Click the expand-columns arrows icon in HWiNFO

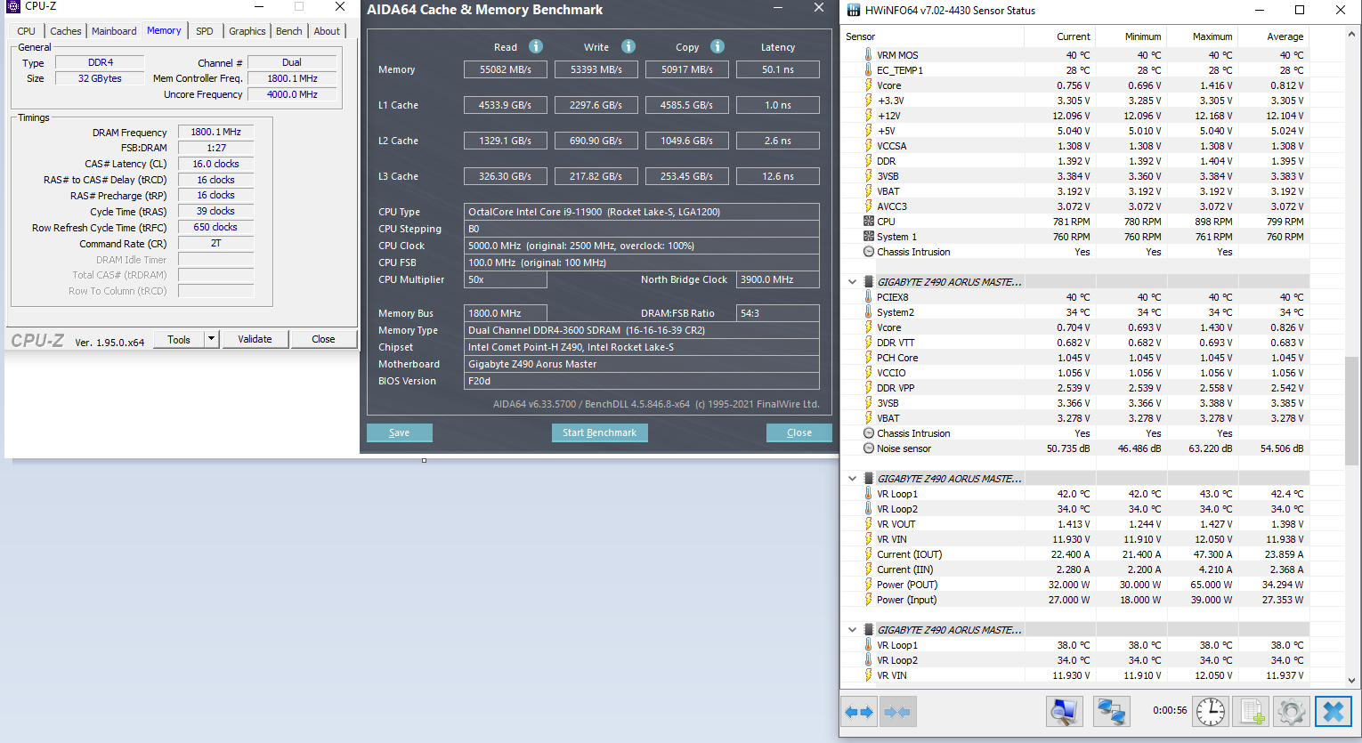coord(860,712)
